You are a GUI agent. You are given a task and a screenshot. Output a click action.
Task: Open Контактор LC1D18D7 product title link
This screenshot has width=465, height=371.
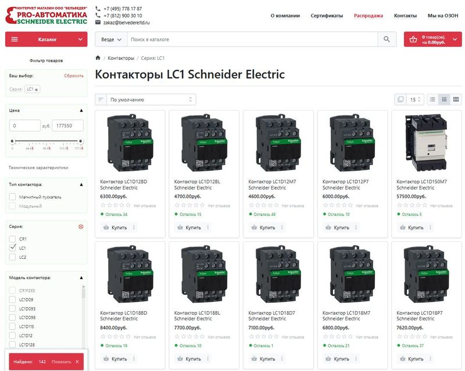(271, 316)
